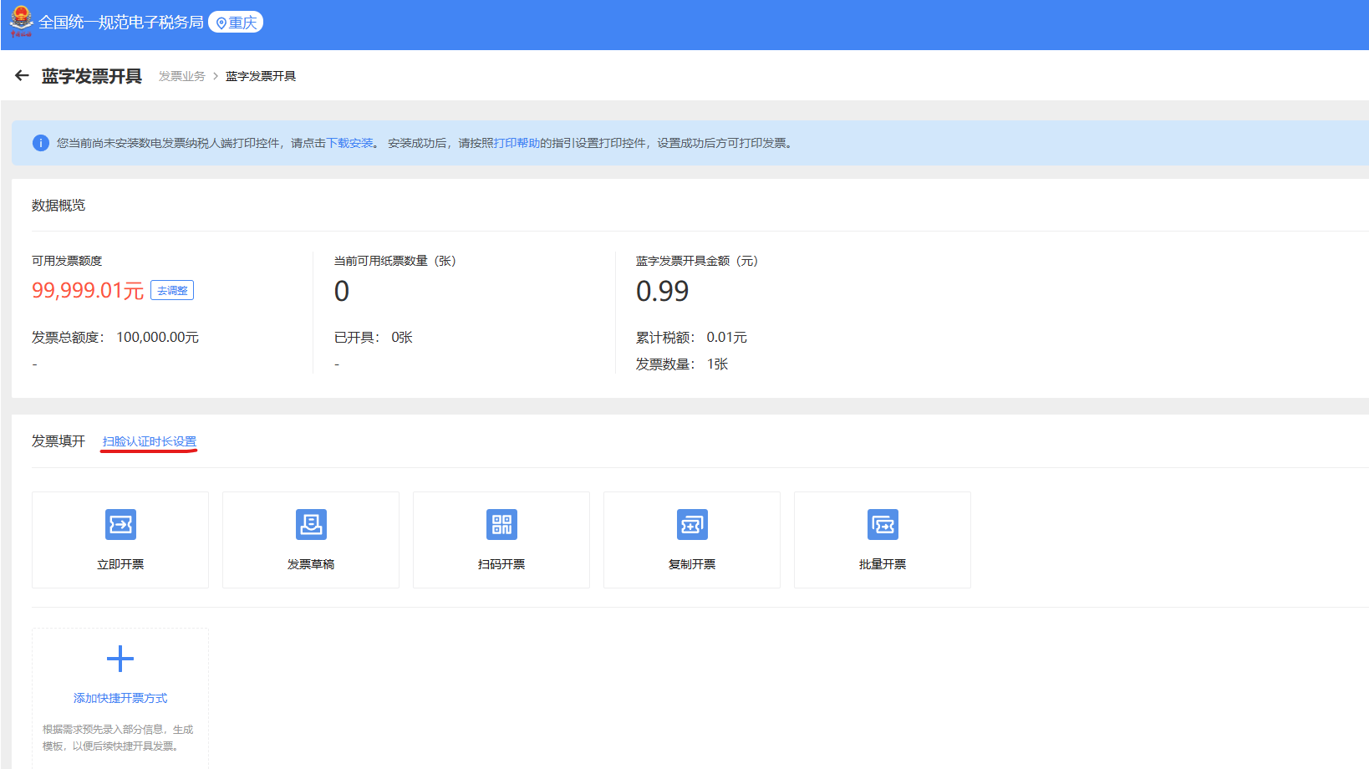Click the 复制开票 icon
Viewport: 1369px width, 769px height.
pyautogui.click(x=692, y=525)
